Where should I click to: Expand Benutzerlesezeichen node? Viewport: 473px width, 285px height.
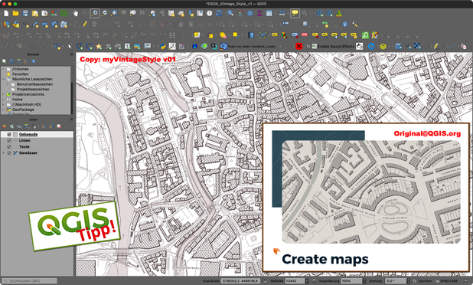pos(8,84)
